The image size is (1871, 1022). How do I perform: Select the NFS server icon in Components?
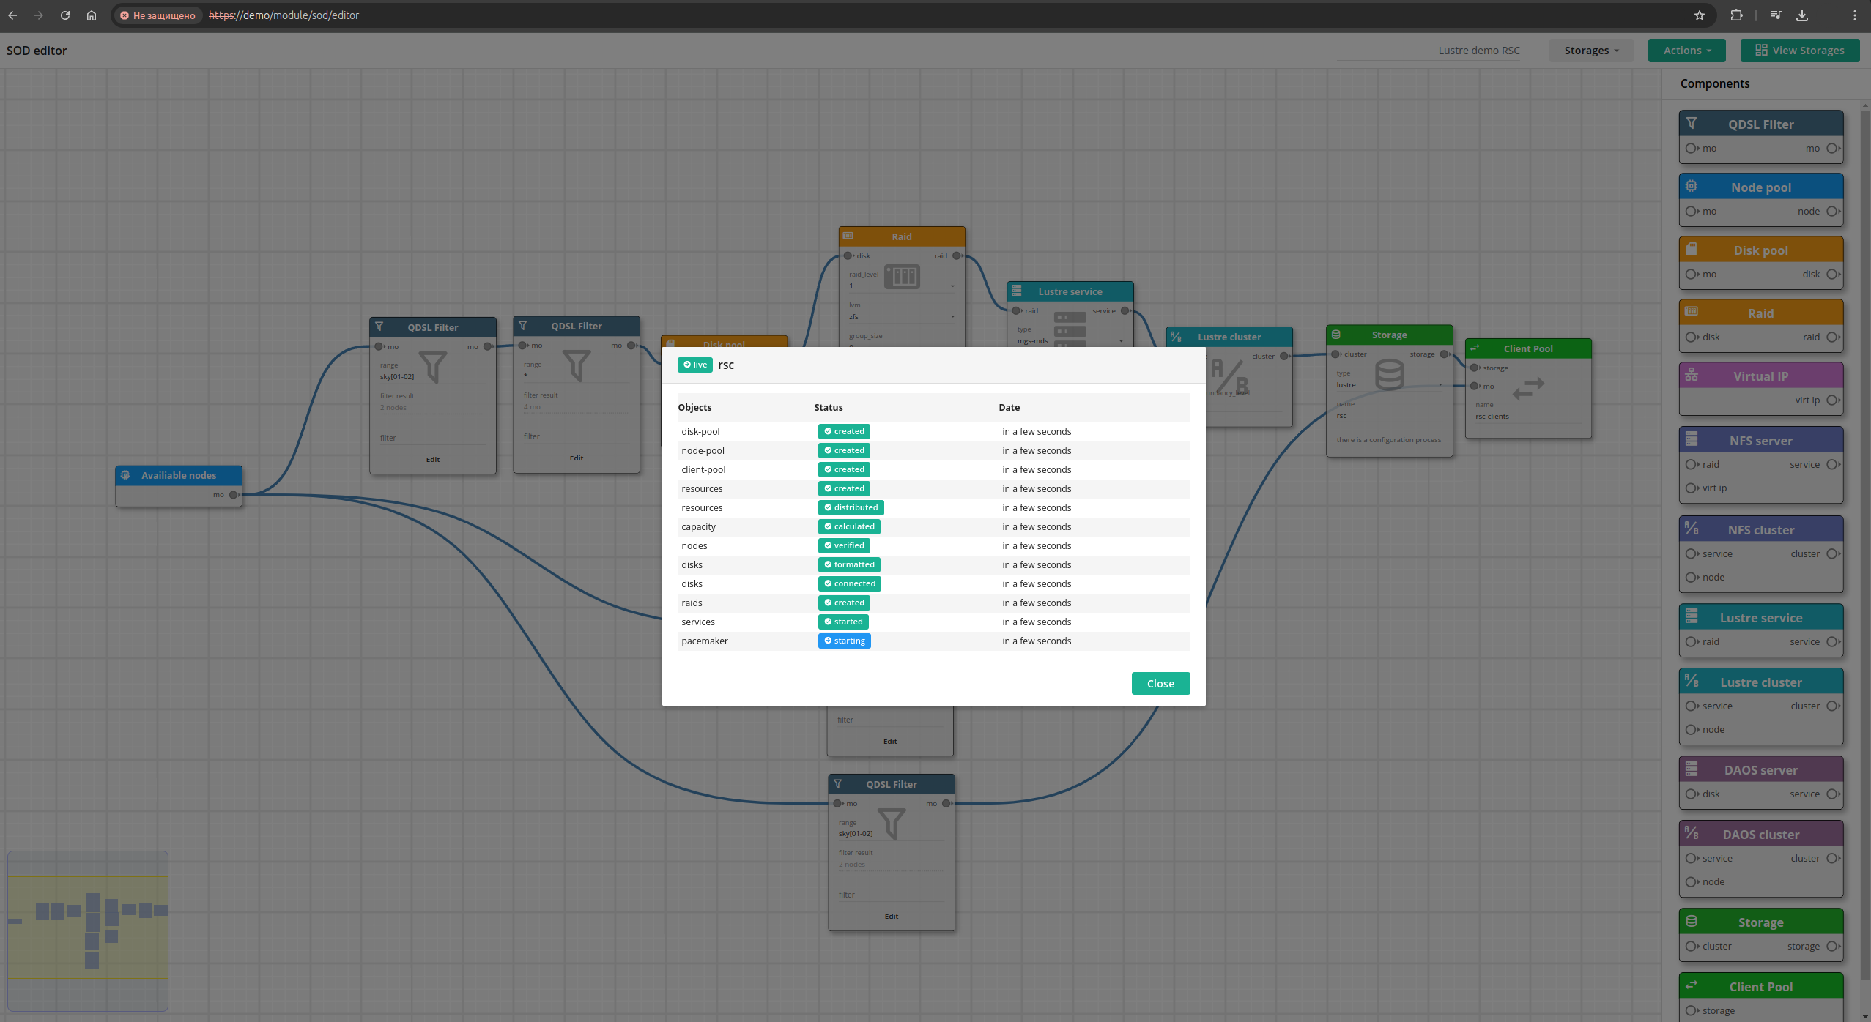click(x=1692, y=439)
